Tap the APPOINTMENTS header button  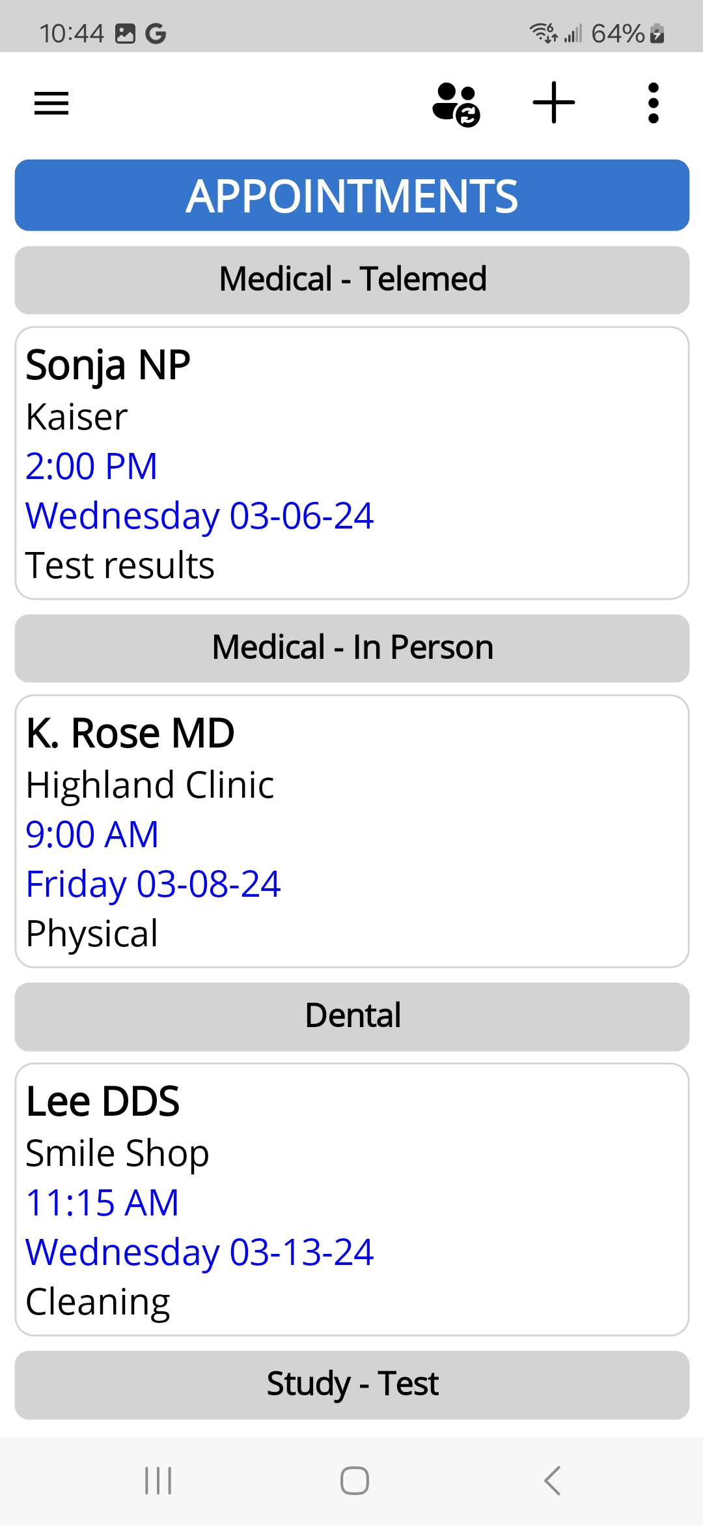(352, 196)
